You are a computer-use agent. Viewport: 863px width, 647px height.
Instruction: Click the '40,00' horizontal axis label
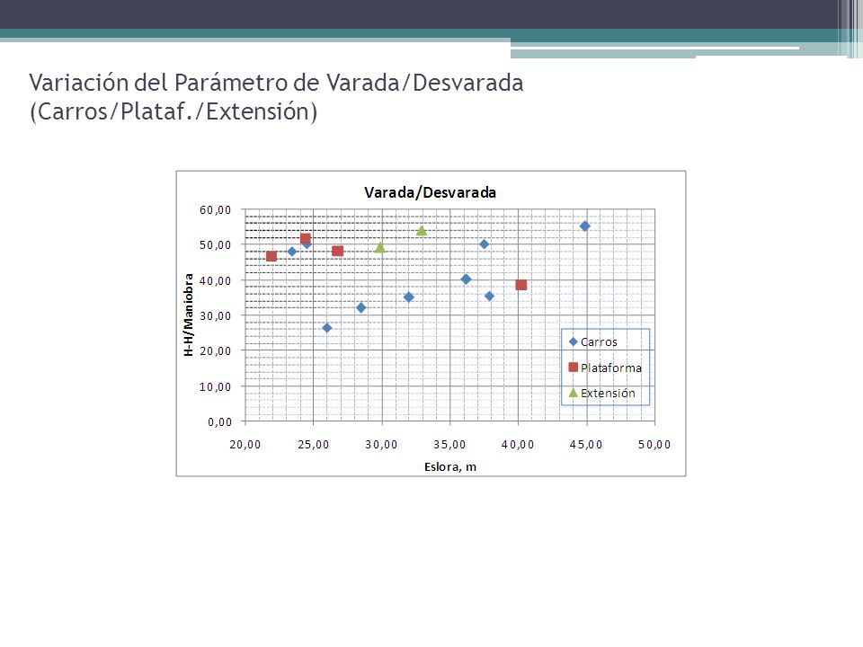[x=519, y=445]
